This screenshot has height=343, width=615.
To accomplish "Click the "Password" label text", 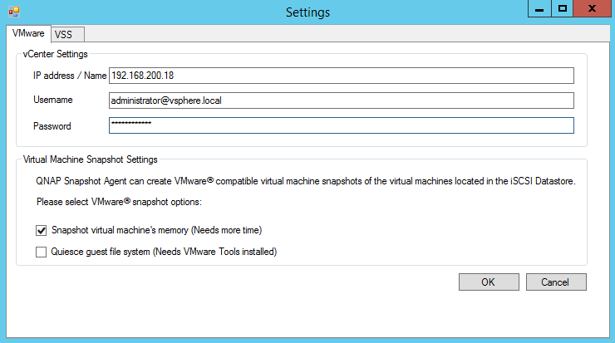I will pos(52,126).
